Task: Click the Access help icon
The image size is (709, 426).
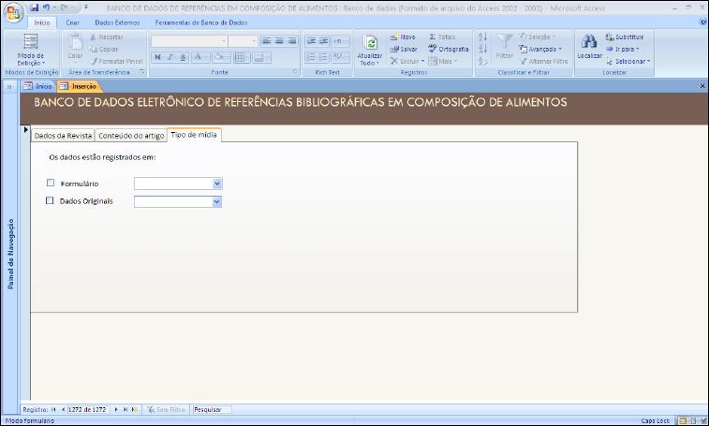Action: [703, 22]
